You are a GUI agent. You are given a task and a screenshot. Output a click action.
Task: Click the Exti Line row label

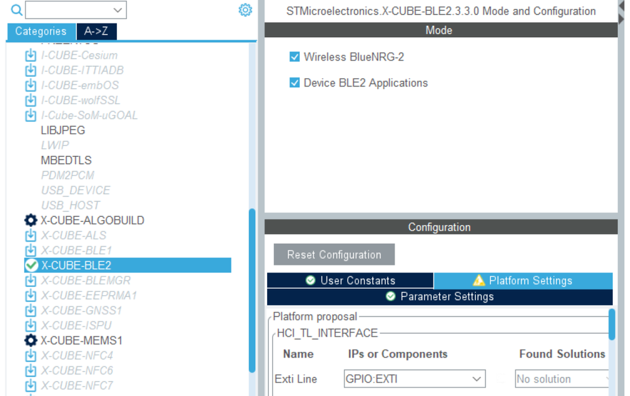point(295,379)
